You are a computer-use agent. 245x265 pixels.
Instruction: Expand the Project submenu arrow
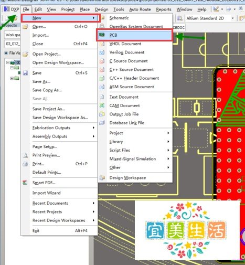168,133
